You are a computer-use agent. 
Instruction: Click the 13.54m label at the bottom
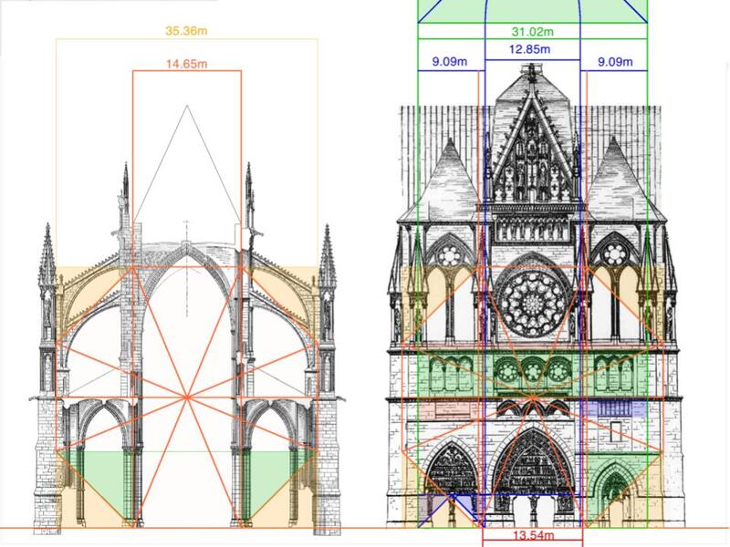coord(533,535)
